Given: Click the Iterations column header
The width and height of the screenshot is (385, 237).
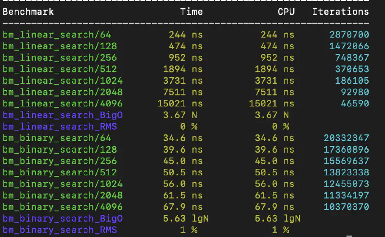Looking at the screenshot, I should [x=340, y=12].
